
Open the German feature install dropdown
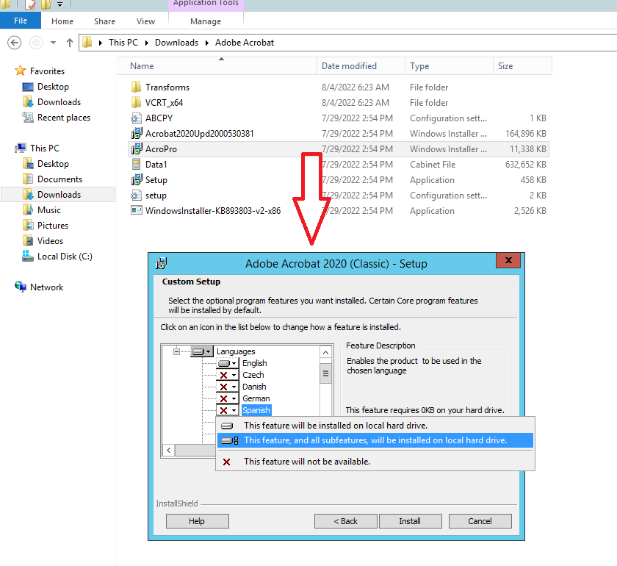point(228,398)
